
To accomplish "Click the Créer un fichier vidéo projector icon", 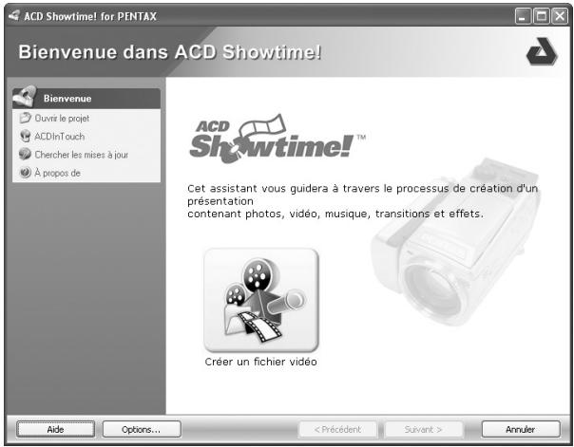I will (x=261, y=300).
